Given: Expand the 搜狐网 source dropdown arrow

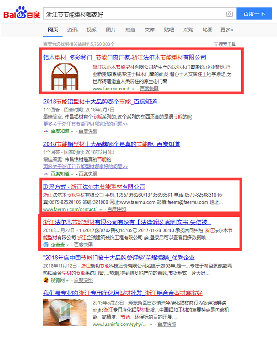Looking at the screenshot, I should [67, 280].
